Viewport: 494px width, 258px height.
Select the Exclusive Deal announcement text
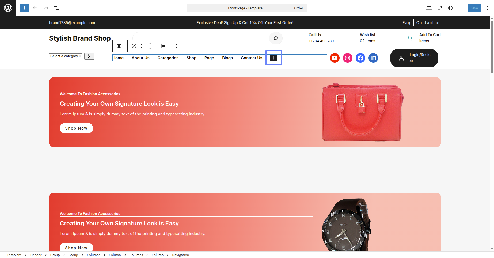tap(245, 23)
